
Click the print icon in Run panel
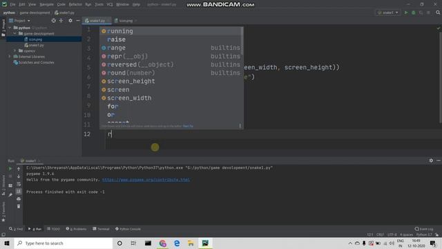click(x=19, y=199)
